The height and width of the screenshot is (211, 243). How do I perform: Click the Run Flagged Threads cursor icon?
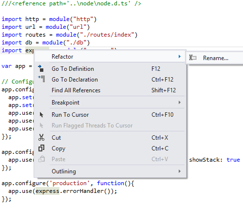(x=41, y=126)
